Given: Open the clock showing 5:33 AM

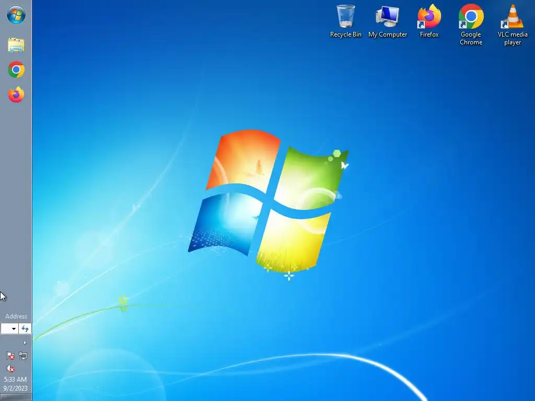Looking at the screenshot, I should (15, 384).
